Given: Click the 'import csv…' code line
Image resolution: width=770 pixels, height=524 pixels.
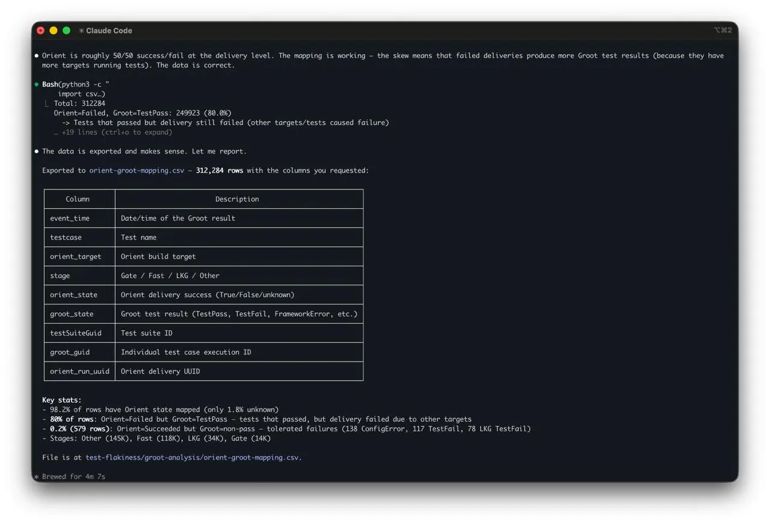Looking at the screenshot, I should (82, 94).
